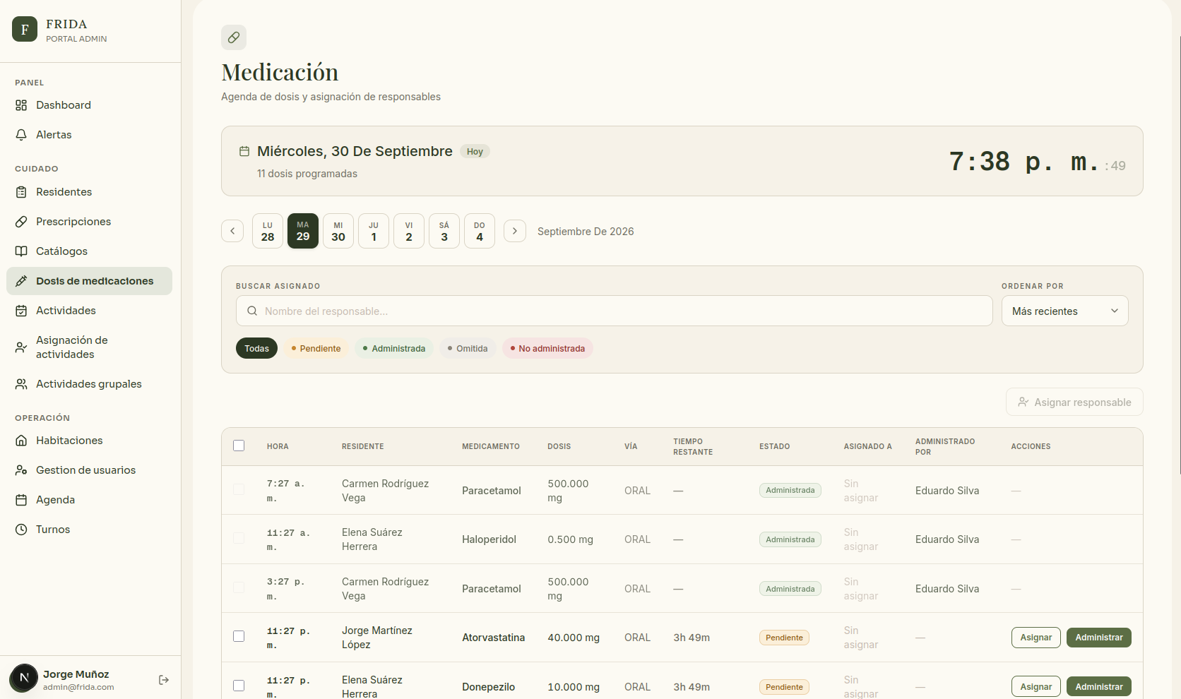Viewport: 1181px width, 699px height.
Task: Filter doses by No administrada status
Action: coord(547,348)
